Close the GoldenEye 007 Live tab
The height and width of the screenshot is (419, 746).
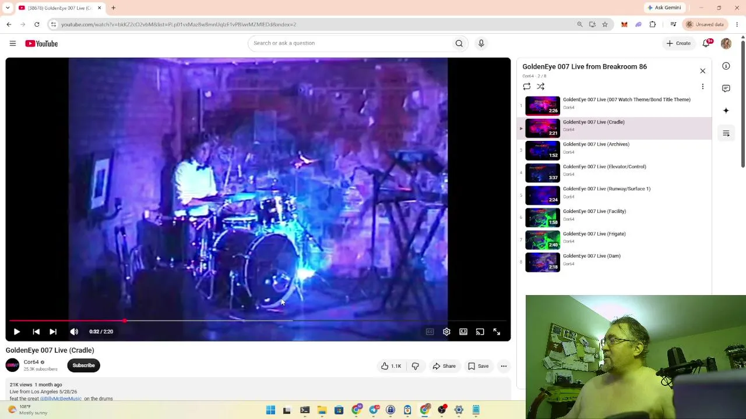pos(99,8)
